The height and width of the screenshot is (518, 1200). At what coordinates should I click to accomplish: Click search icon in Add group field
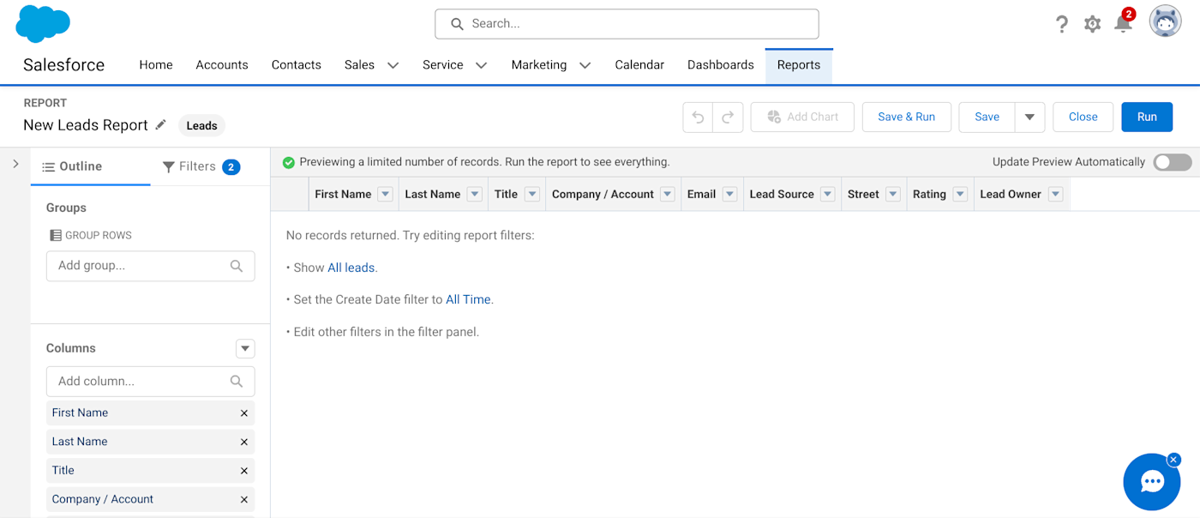coord(237,266)
